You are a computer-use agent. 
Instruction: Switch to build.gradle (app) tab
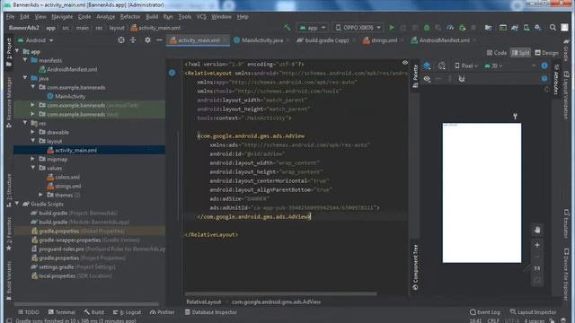point(326,40)
